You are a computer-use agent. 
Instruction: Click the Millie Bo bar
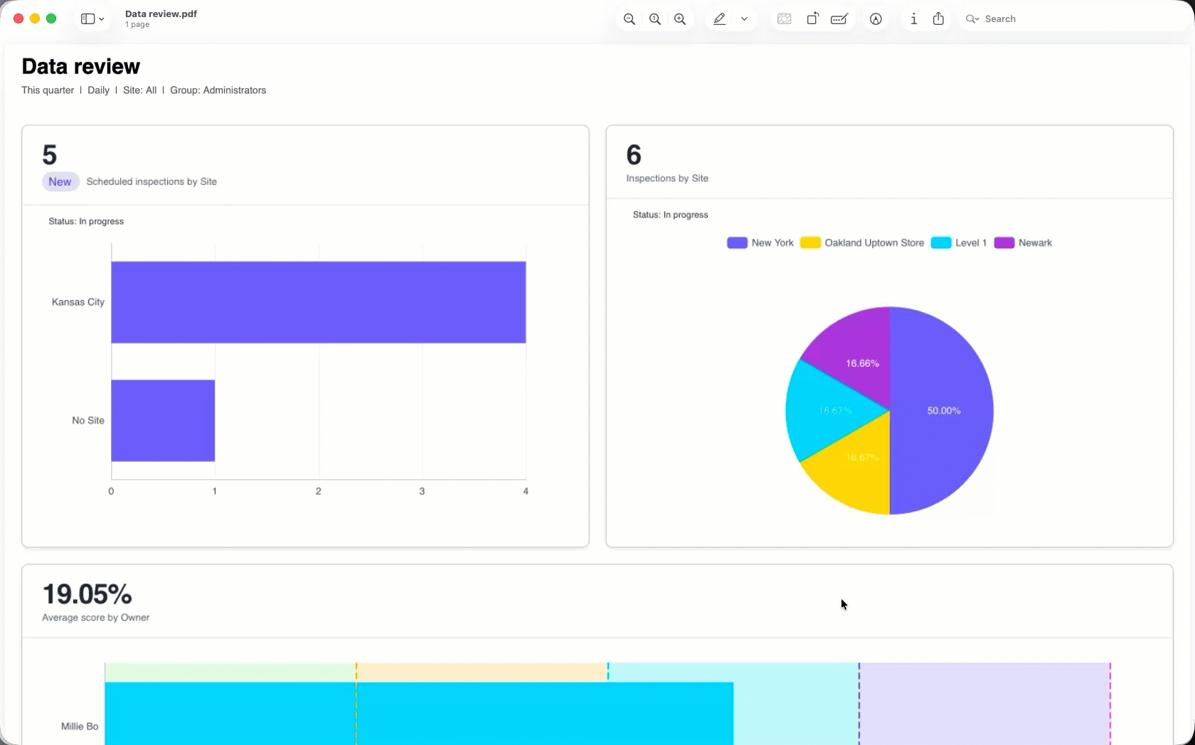[419, 714]
